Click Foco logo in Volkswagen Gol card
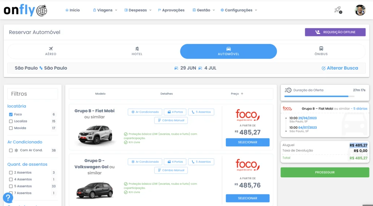The height and width of the screenshot is (206, 373). point(248,165)
